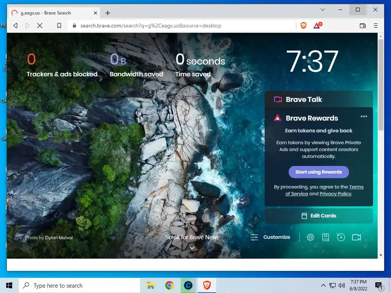Open the network status tray icon

click(333, 285)
